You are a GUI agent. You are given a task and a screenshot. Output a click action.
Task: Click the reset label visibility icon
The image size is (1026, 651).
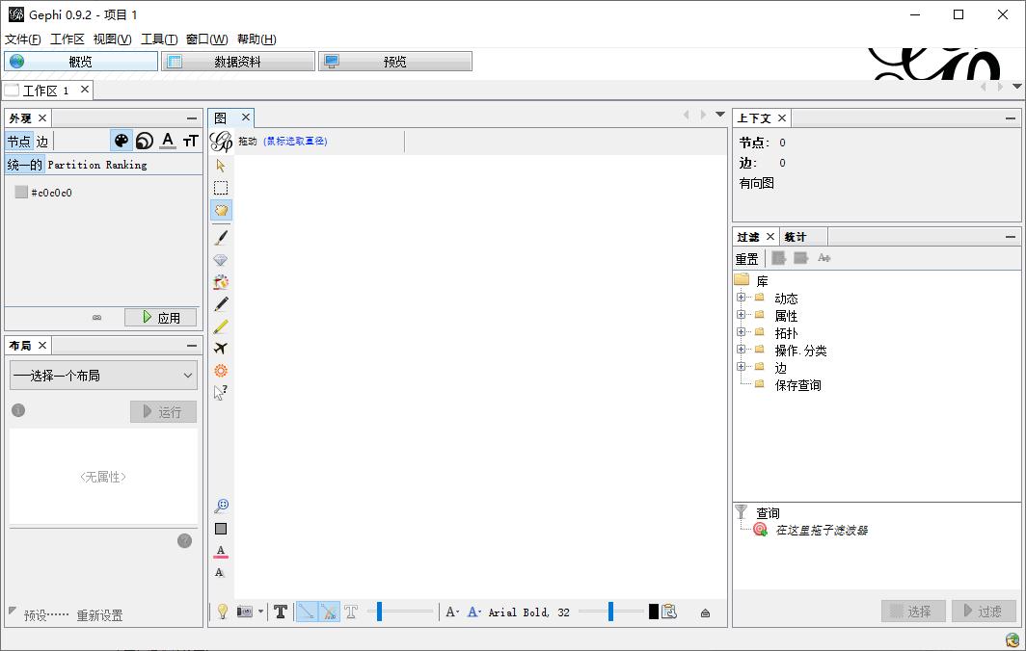(220, 573)
